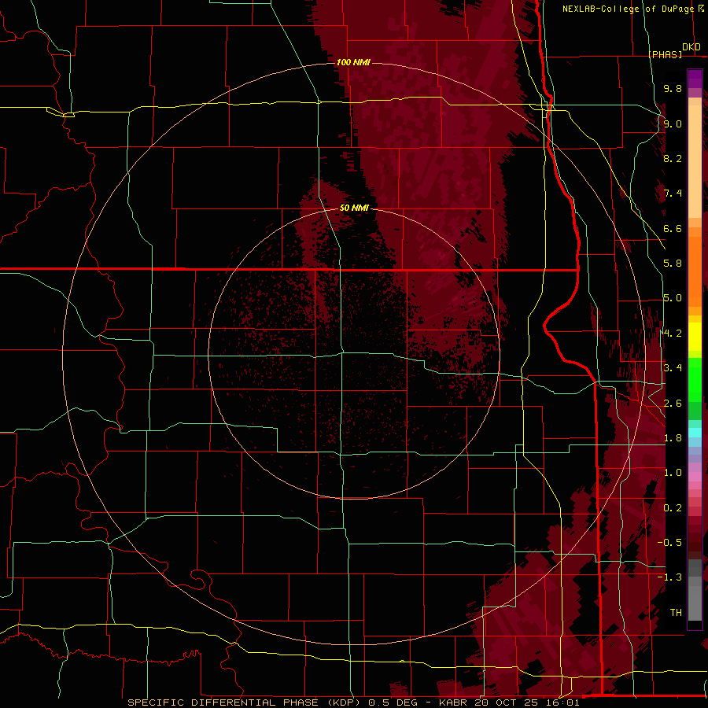Click the 0.2 scale value
This screenshot has height=708, width=708.
(x=673, y=508)
